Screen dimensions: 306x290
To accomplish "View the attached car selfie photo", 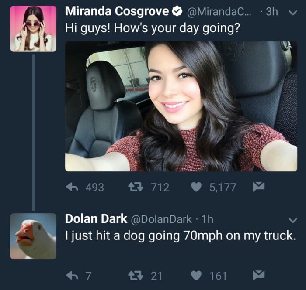I will (x=181, y=106).
